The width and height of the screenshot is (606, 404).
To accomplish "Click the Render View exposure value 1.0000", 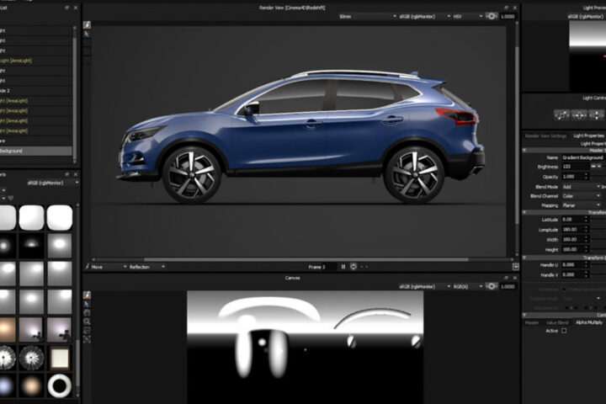I will (x=508, y=16).
